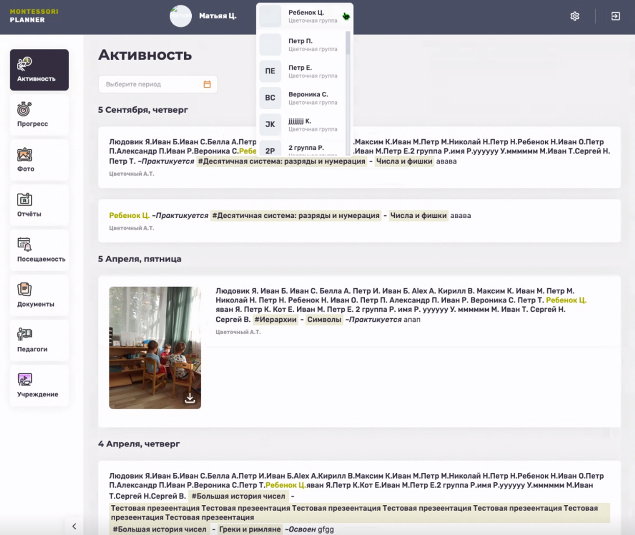The width and height of the screenshot is (635, 535).
Task: Click the ПЕ initials avatar
Action: 270,71
